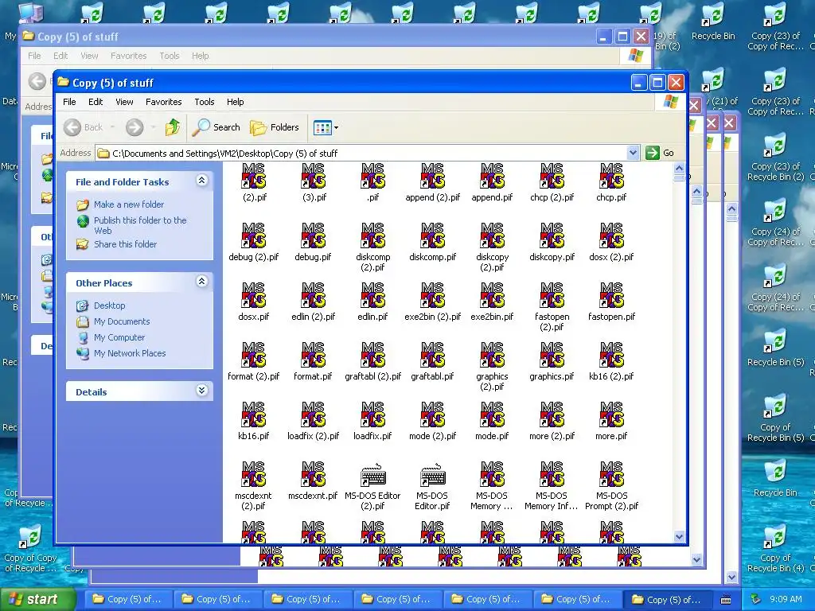Collapse the Other Places panel
This screenshot has height=611, width=815.
point(201,282)
